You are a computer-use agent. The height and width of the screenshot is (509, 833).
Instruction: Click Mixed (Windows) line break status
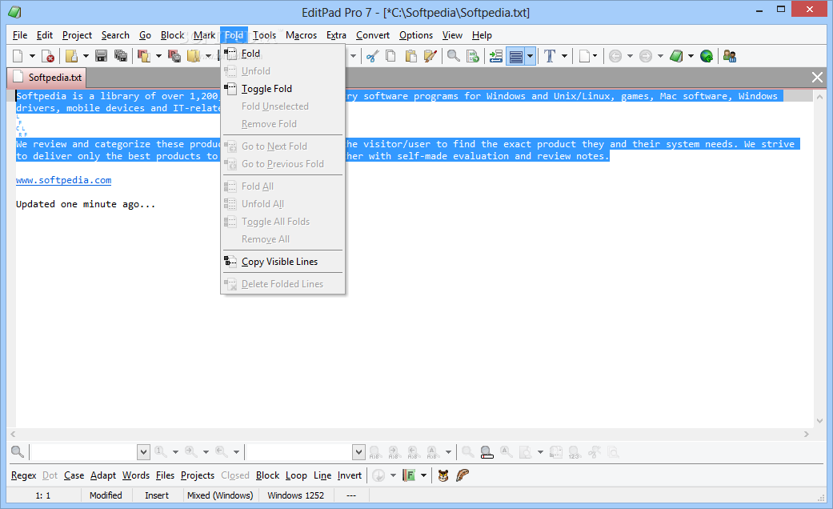220,495
